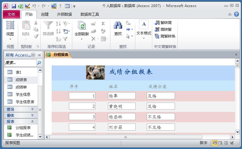This screenshot has width=242, height=149.
Task: Open the Selection filter dropdown
Action: point(66,24)
